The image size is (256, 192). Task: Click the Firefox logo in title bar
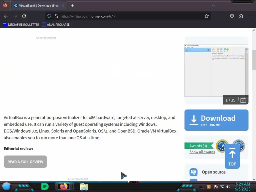pos(5,5)
